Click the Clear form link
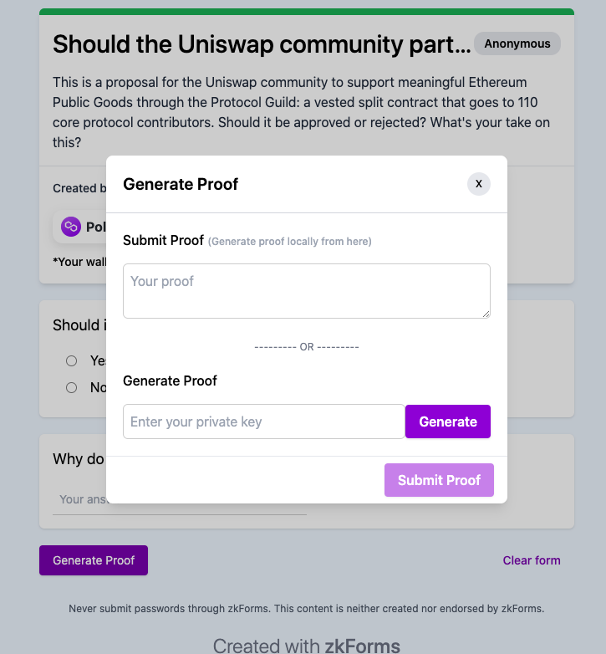606x654 pixels. tap(532, 560)
